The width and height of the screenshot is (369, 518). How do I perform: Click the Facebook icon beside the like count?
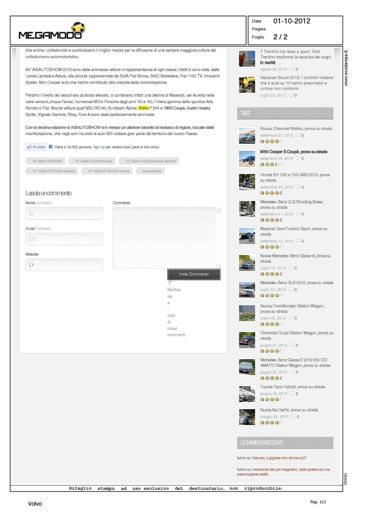51,147
